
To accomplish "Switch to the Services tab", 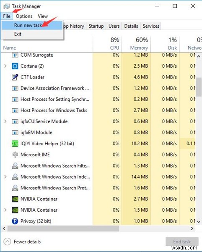I will (x=151, y=26).
